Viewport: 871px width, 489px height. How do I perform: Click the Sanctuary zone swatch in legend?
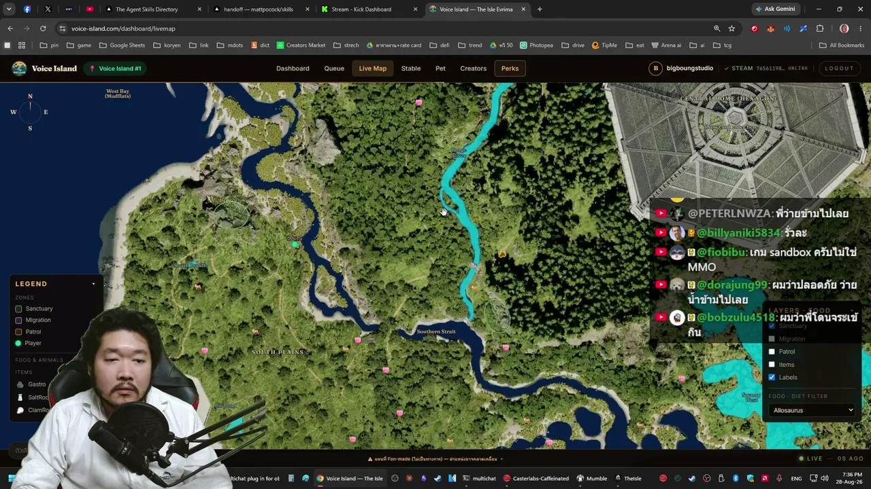18,309
